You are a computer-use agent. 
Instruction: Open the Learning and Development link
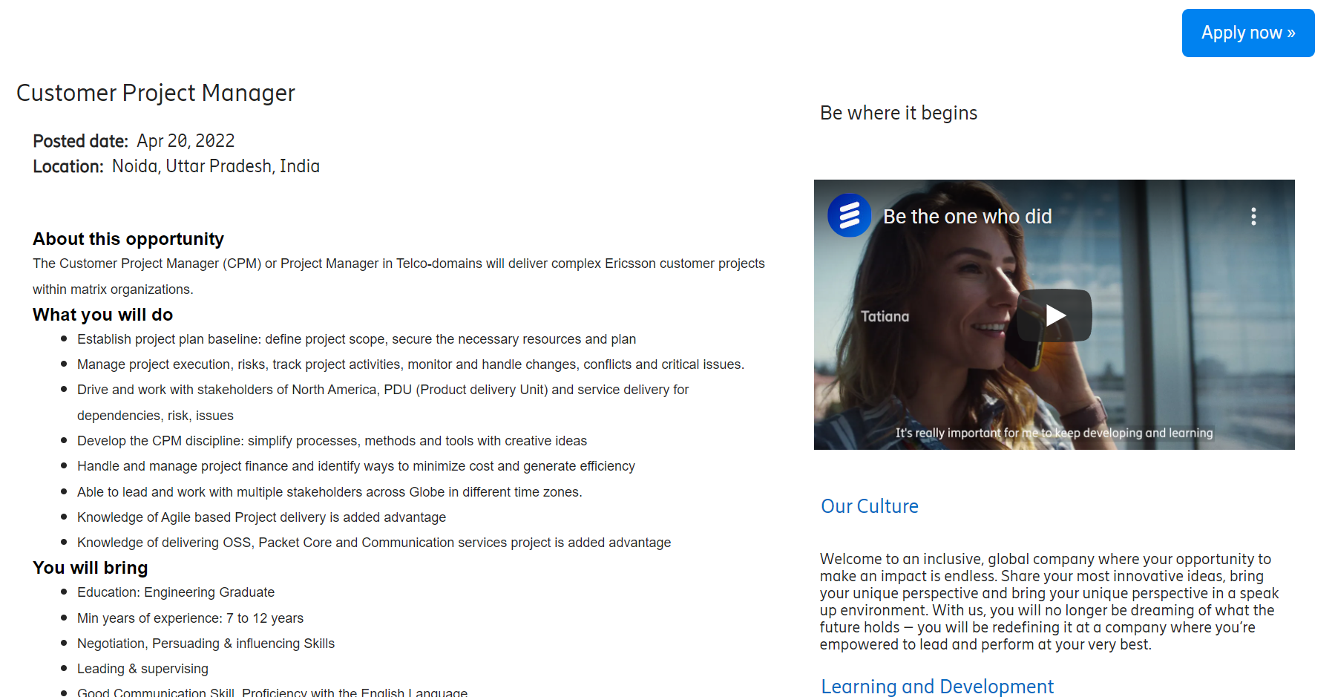(937, 687)
